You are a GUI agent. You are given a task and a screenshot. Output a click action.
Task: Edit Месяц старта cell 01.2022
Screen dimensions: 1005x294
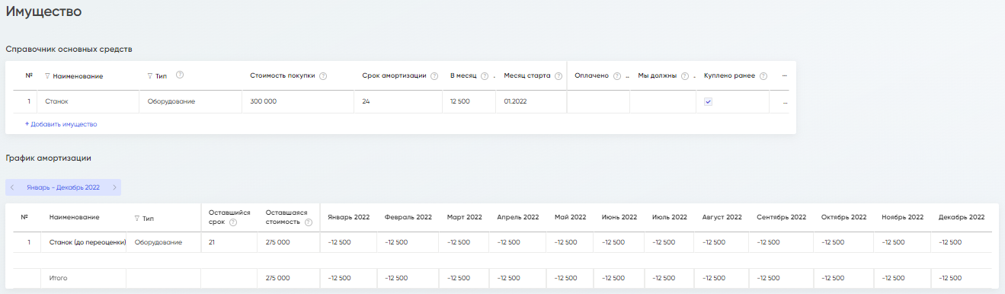531,101
